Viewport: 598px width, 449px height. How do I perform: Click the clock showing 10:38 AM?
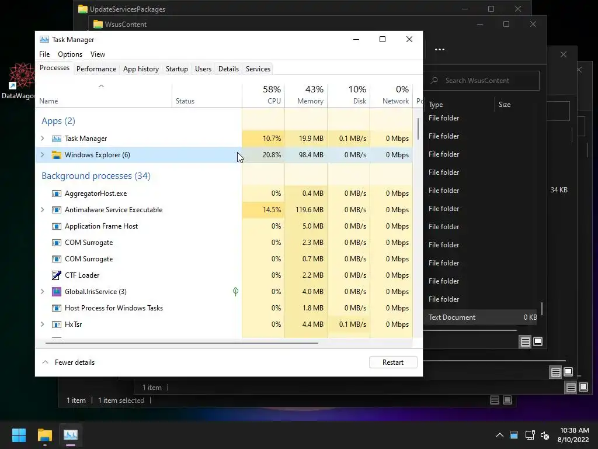(574, 430)
